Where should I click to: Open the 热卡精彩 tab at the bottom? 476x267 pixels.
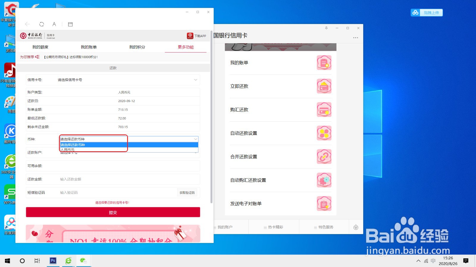273,227
